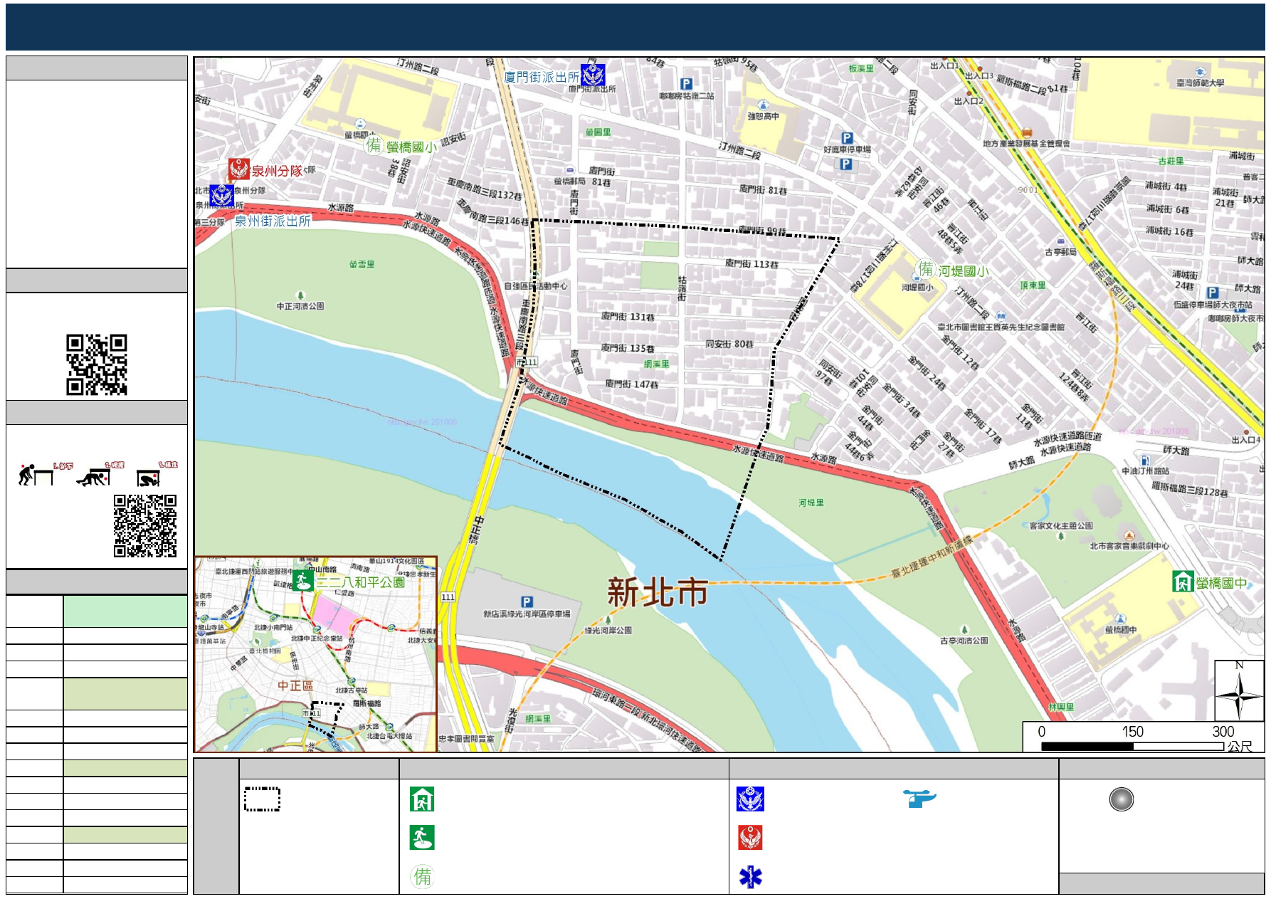Click the 古亭河濱公園 label

(964, 641)
